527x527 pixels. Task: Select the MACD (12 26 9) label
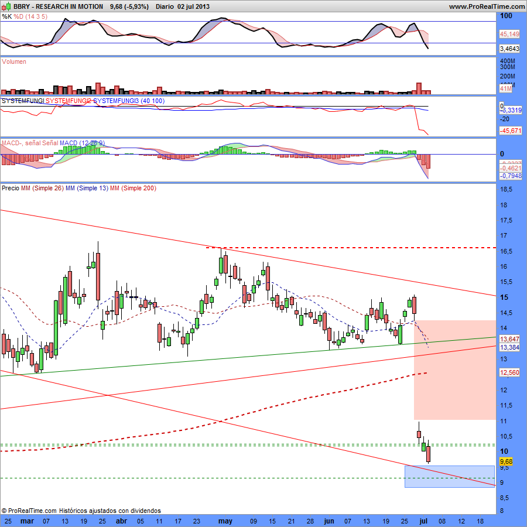[x=83, y=143]
